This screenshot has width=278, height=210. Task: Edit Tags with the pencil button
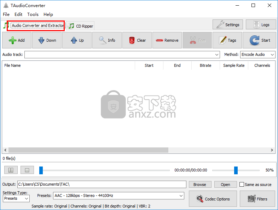pyautogui.click(x=227, y=40)
